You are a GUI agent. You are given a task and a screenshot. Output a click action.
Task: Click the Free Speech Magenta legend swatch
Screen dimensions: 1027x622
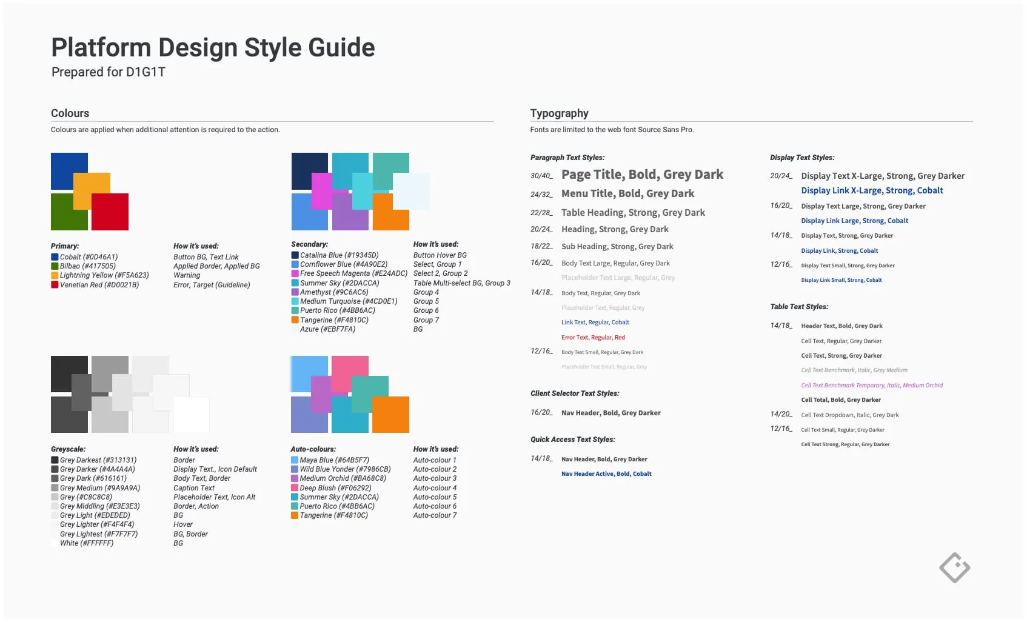point(295,273)
